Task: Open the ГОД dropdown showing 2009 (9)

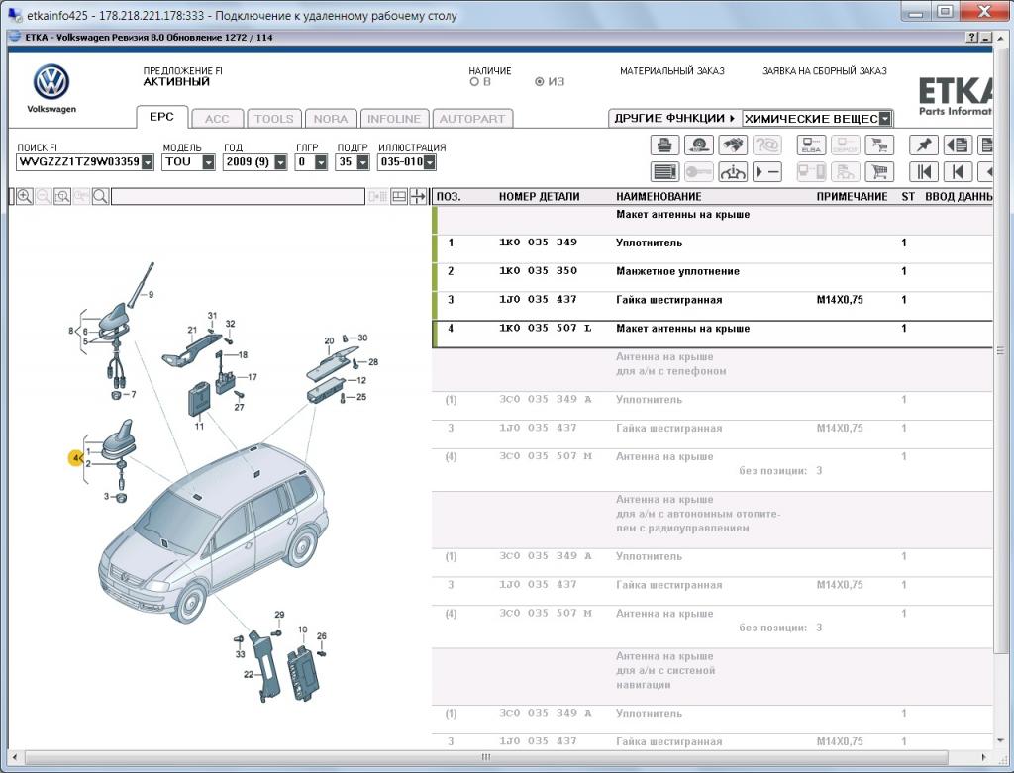Action: click(x=280, y=162)
